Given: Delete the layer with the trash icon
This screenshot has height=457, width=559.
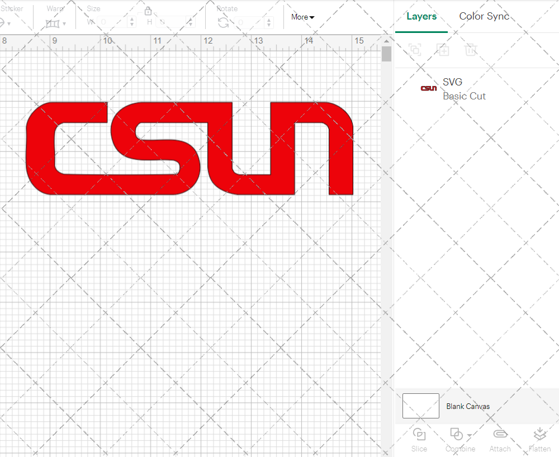Looking at the screenshot, I should point(471,50).
